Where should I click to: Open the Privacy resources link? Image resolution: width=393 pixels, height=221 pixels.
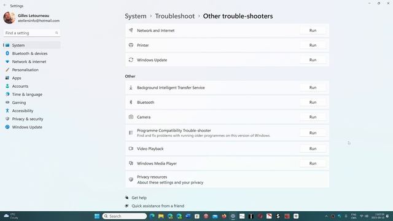pos(152,177)
